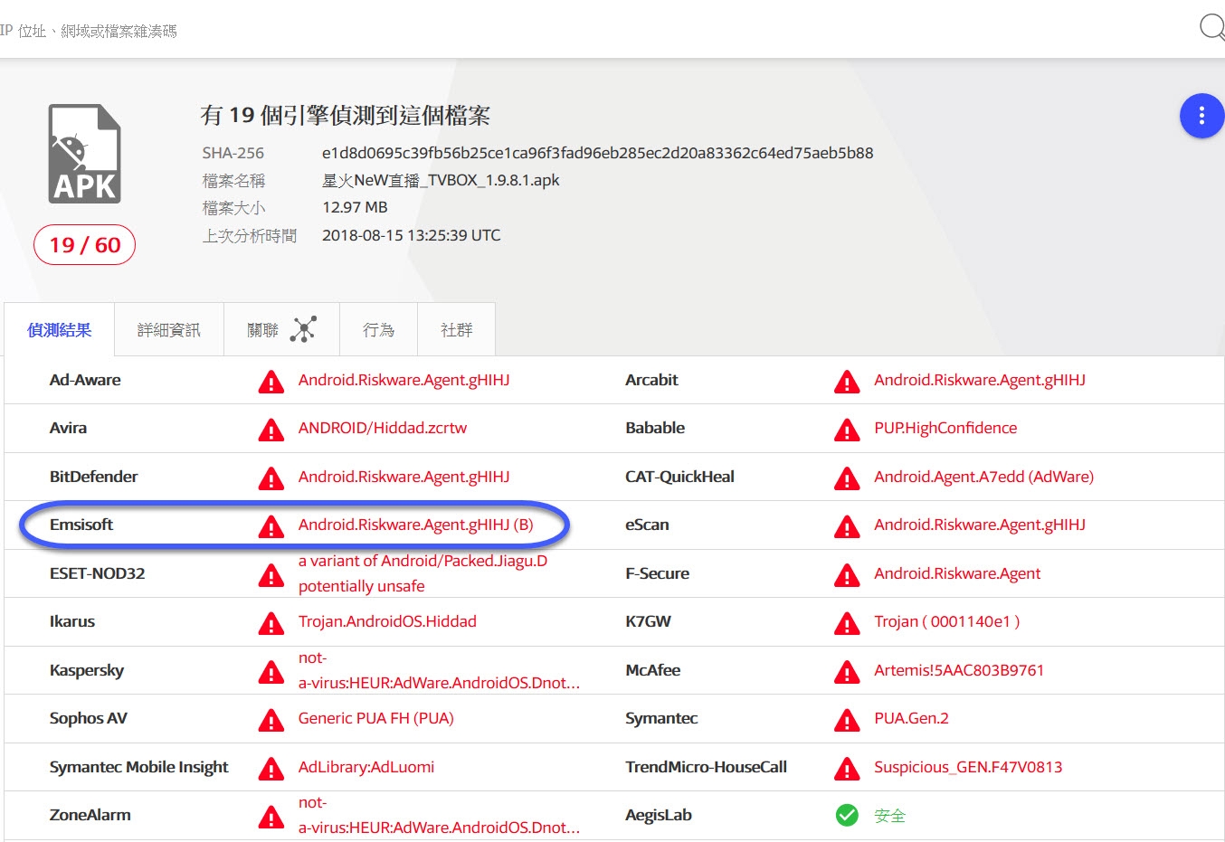Open the blue three-dot options menu
This screenshot has height=842, width=1225.
1201,116
